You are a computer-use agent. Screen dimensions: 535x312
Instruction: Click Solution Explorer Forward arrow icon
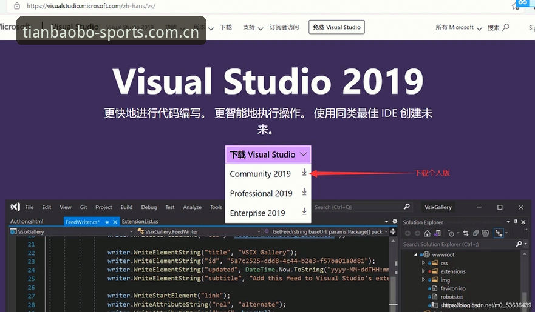pos(417,233)
